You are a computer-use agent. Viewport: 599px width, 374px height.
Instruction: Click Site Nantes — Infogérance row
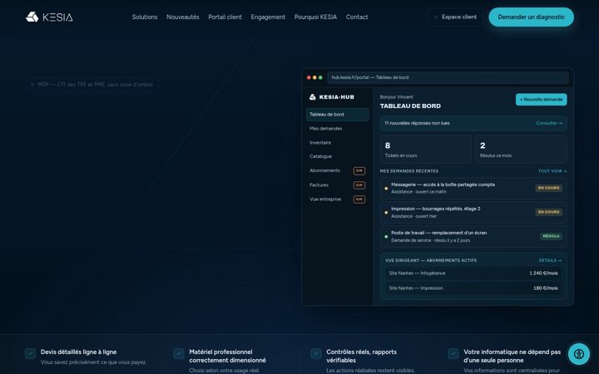click(473, 273)
